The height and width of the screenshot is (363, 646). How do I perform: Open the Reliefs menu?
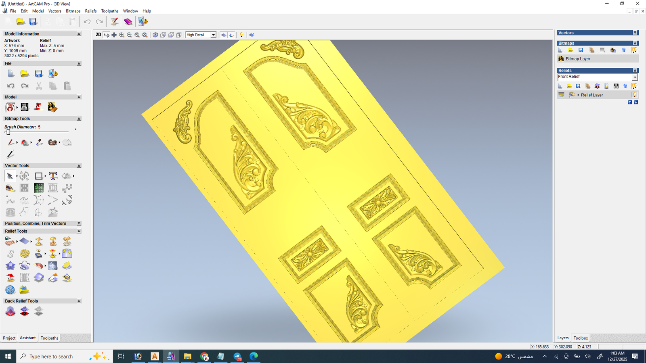90,11
